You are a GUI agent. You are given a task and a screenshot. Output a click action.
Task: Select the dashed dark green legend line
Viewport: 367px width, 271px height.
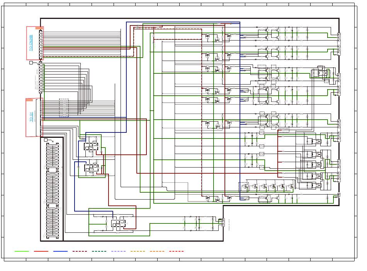coord(99,251)
